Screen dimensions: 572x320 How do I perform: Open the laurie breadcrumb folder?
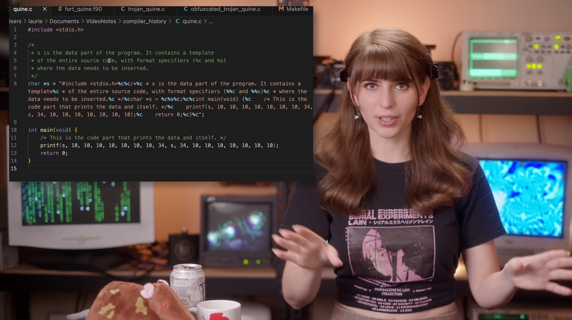coord(35,21)
